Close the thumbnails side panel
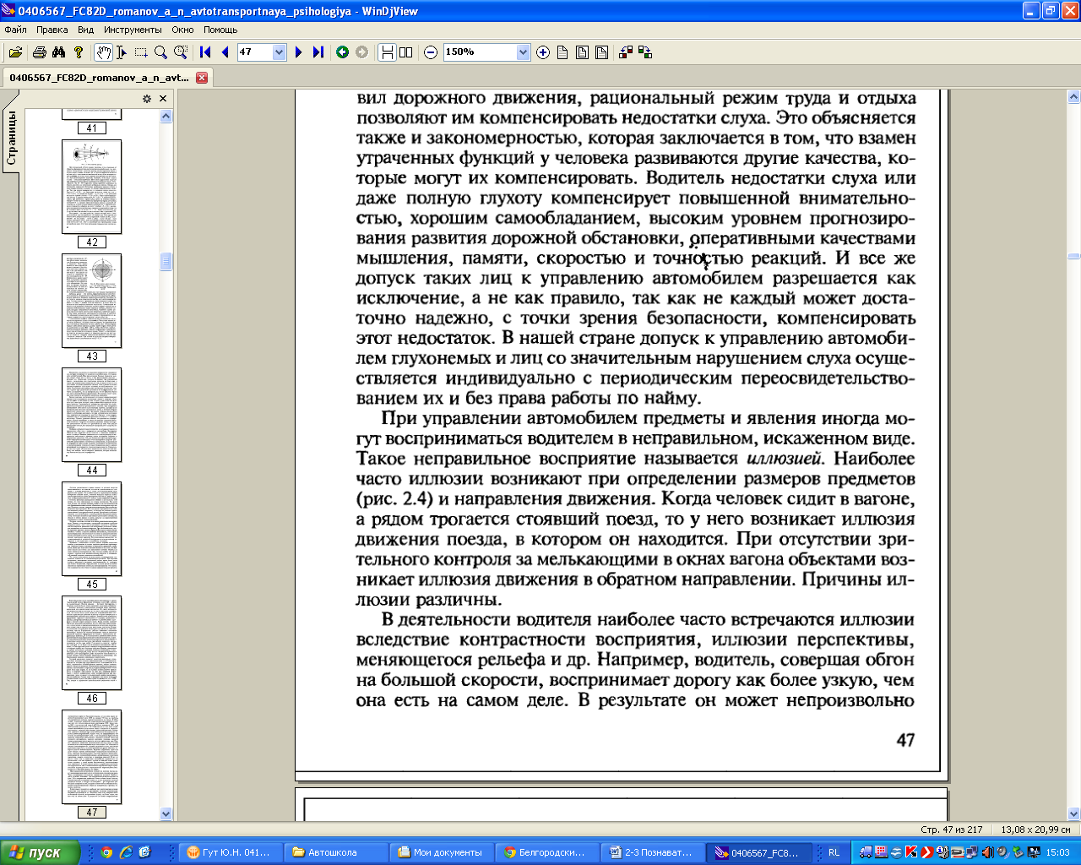Viewport: 1081px width, 865px height. (x=163, y=99)
